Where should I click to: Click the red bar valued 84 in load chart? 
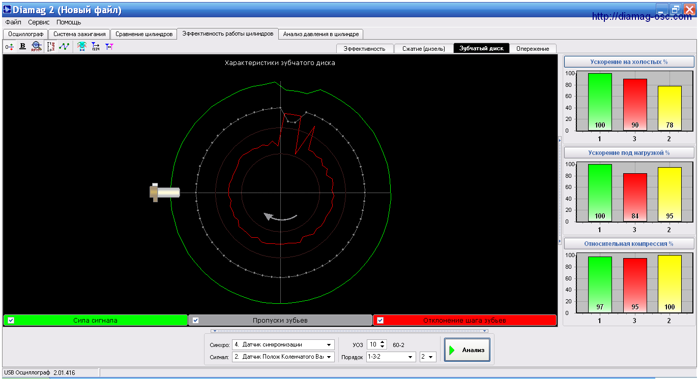pyautogui.click(x=634, y=198)
